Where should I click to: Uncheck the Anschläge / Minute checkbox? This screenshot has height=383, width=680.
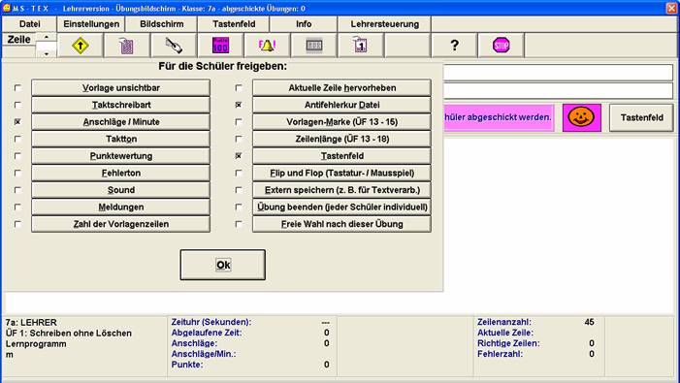click(17, 122)
